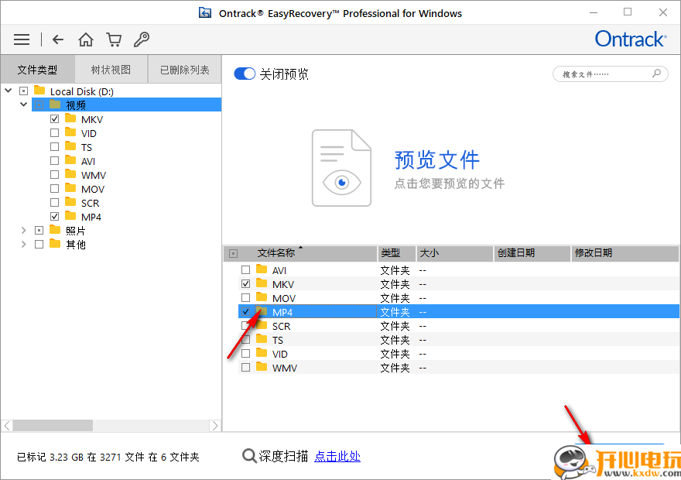The height and width of the screenshot is (480, 681).
Task: Expand the 照片 tree node
Action: point(23,230)
